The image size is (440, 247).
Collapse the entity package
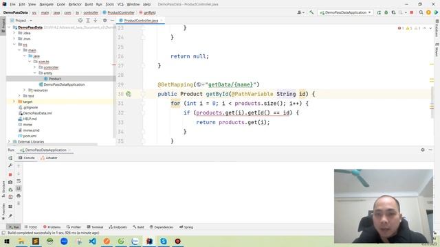[35, 73]
